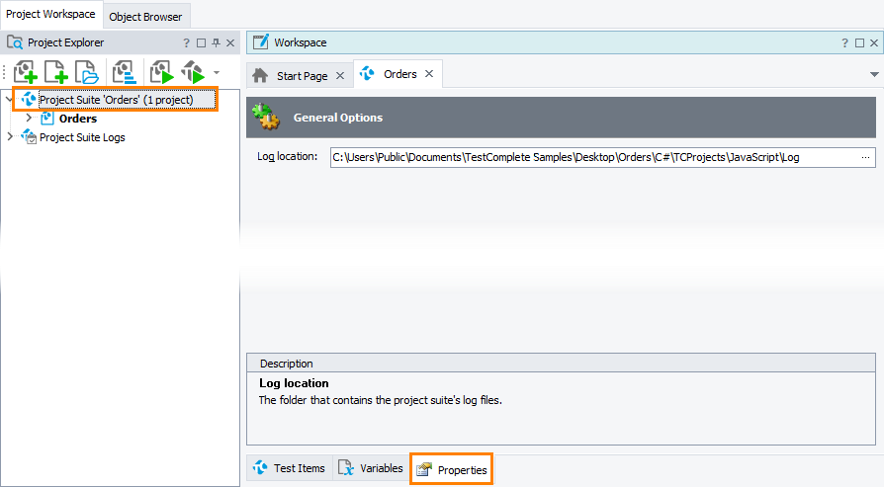
Task: Switch to the Test Items page tab
Action: coord(289,468)
